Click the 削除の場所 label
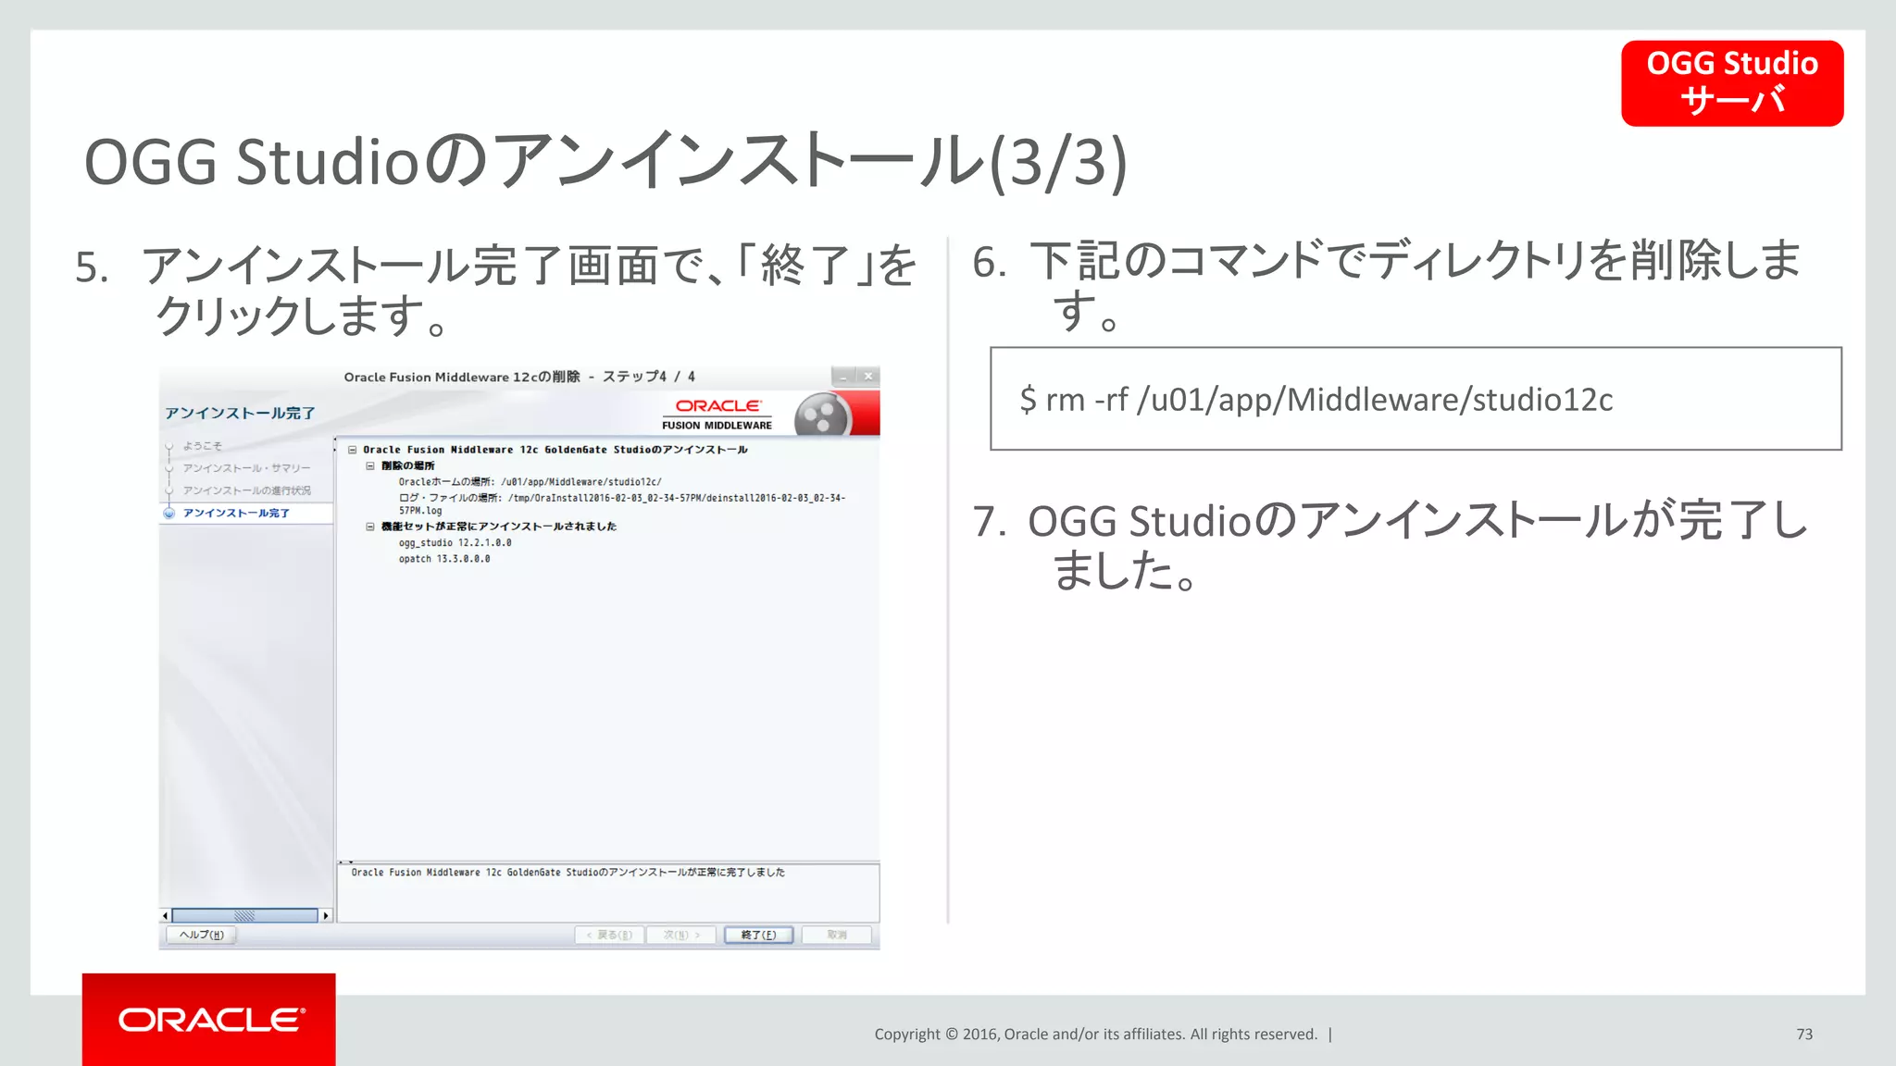1896x1066 pixels. coord(407,465)
